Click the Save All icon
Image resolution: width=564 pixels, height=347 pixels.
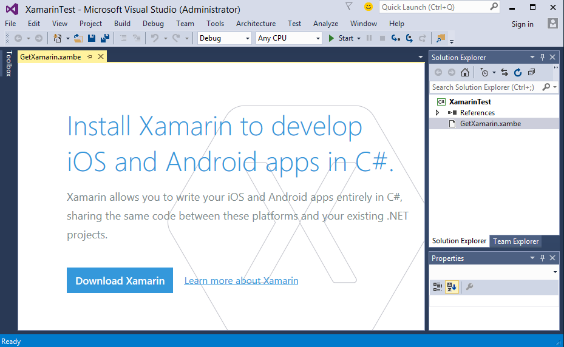point(105,38)
